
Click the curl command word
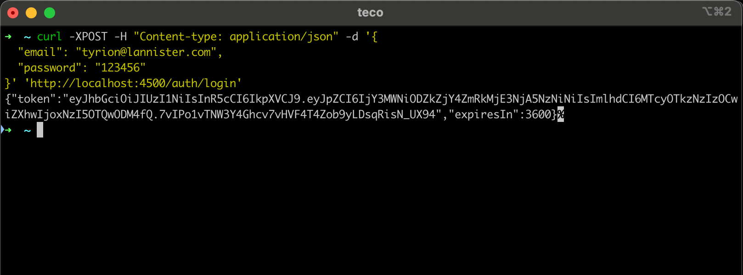pos(49,37)
